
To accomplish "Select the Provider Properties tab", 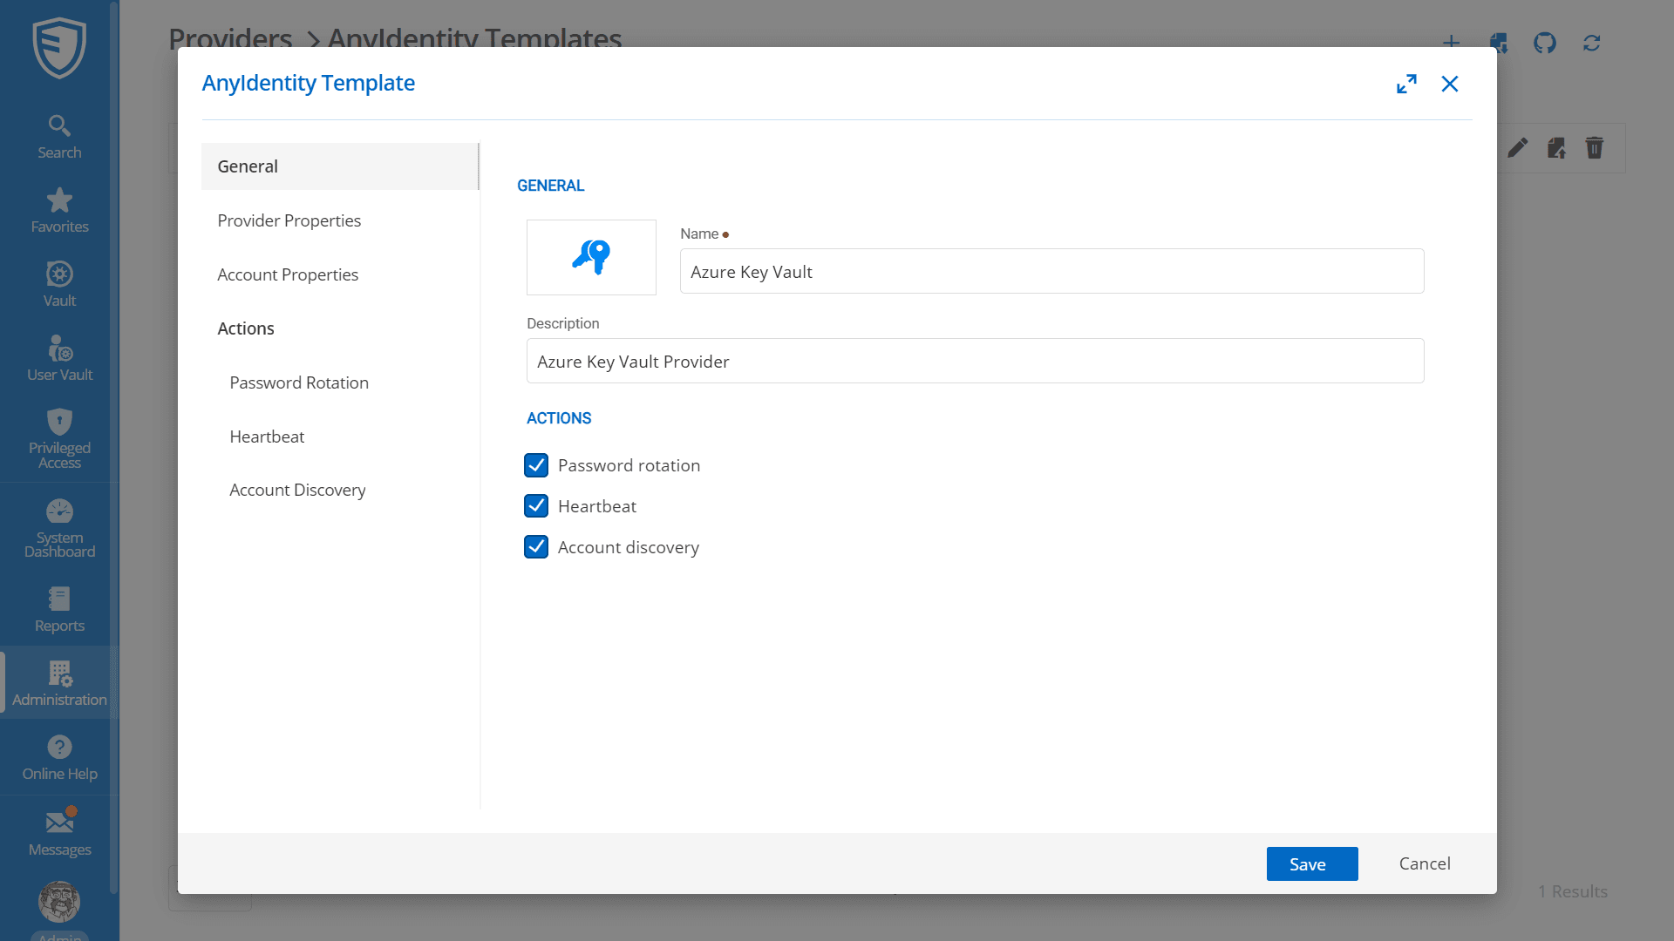I will 289,220.
